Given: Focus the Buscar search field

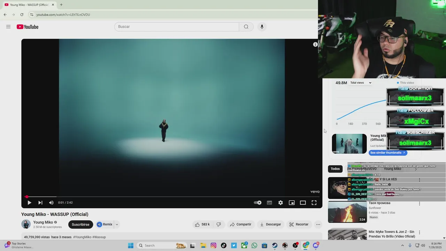Looking at the screenshot, I should click(177, 27).
